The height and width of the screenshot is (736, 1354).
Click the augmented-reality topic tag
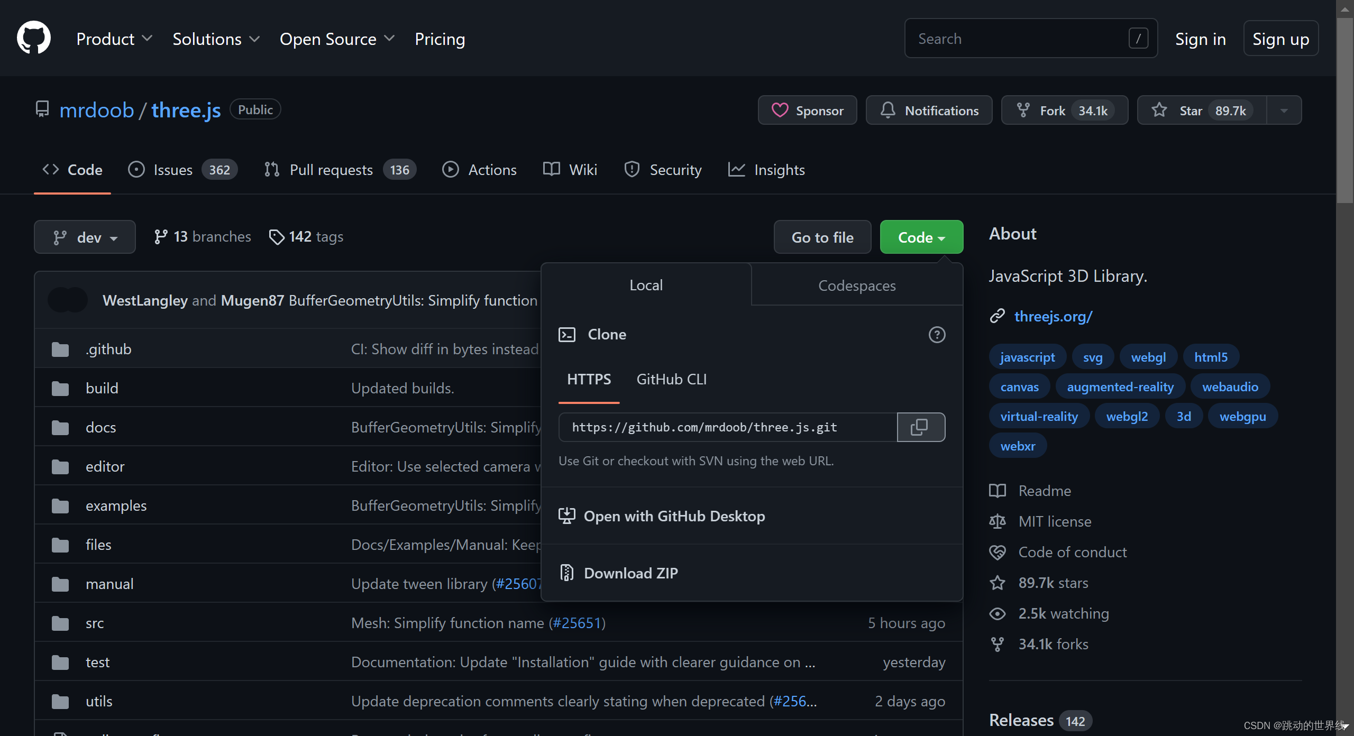pyautogui.click(x=1120, y=387)
